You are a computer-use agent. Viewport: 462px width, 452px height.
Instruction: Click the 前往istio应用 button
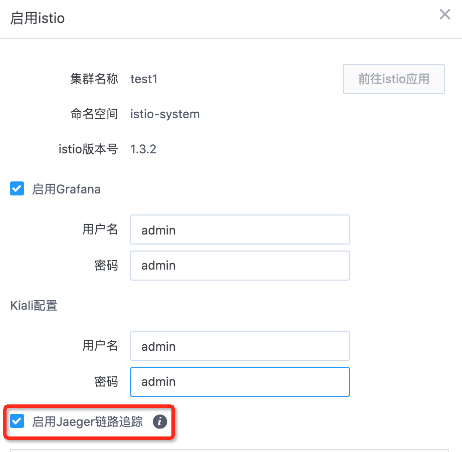pos(393,79)
